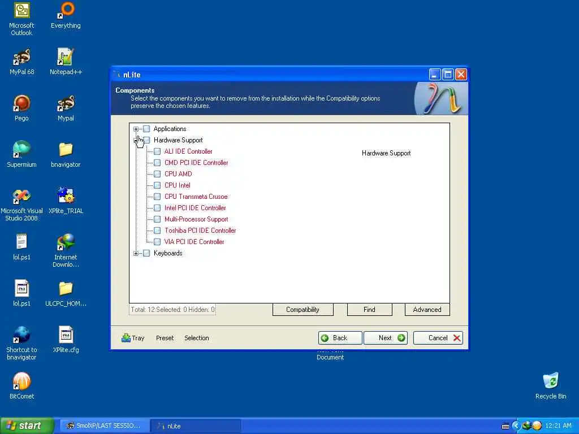Image resolution: width=579 pixels, height=434 pixels.
Task: Expand the Applications tree node
Action: point(136,129)
